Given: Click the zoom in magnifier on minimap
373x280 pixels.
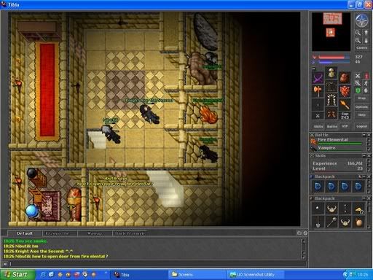Looking at the screenshot, I should click(x=358, y=33).
